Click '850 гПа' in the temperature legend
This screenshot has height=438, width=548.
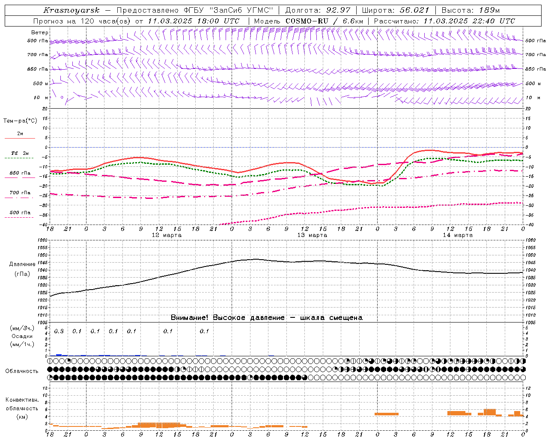[x=20, y=173]
